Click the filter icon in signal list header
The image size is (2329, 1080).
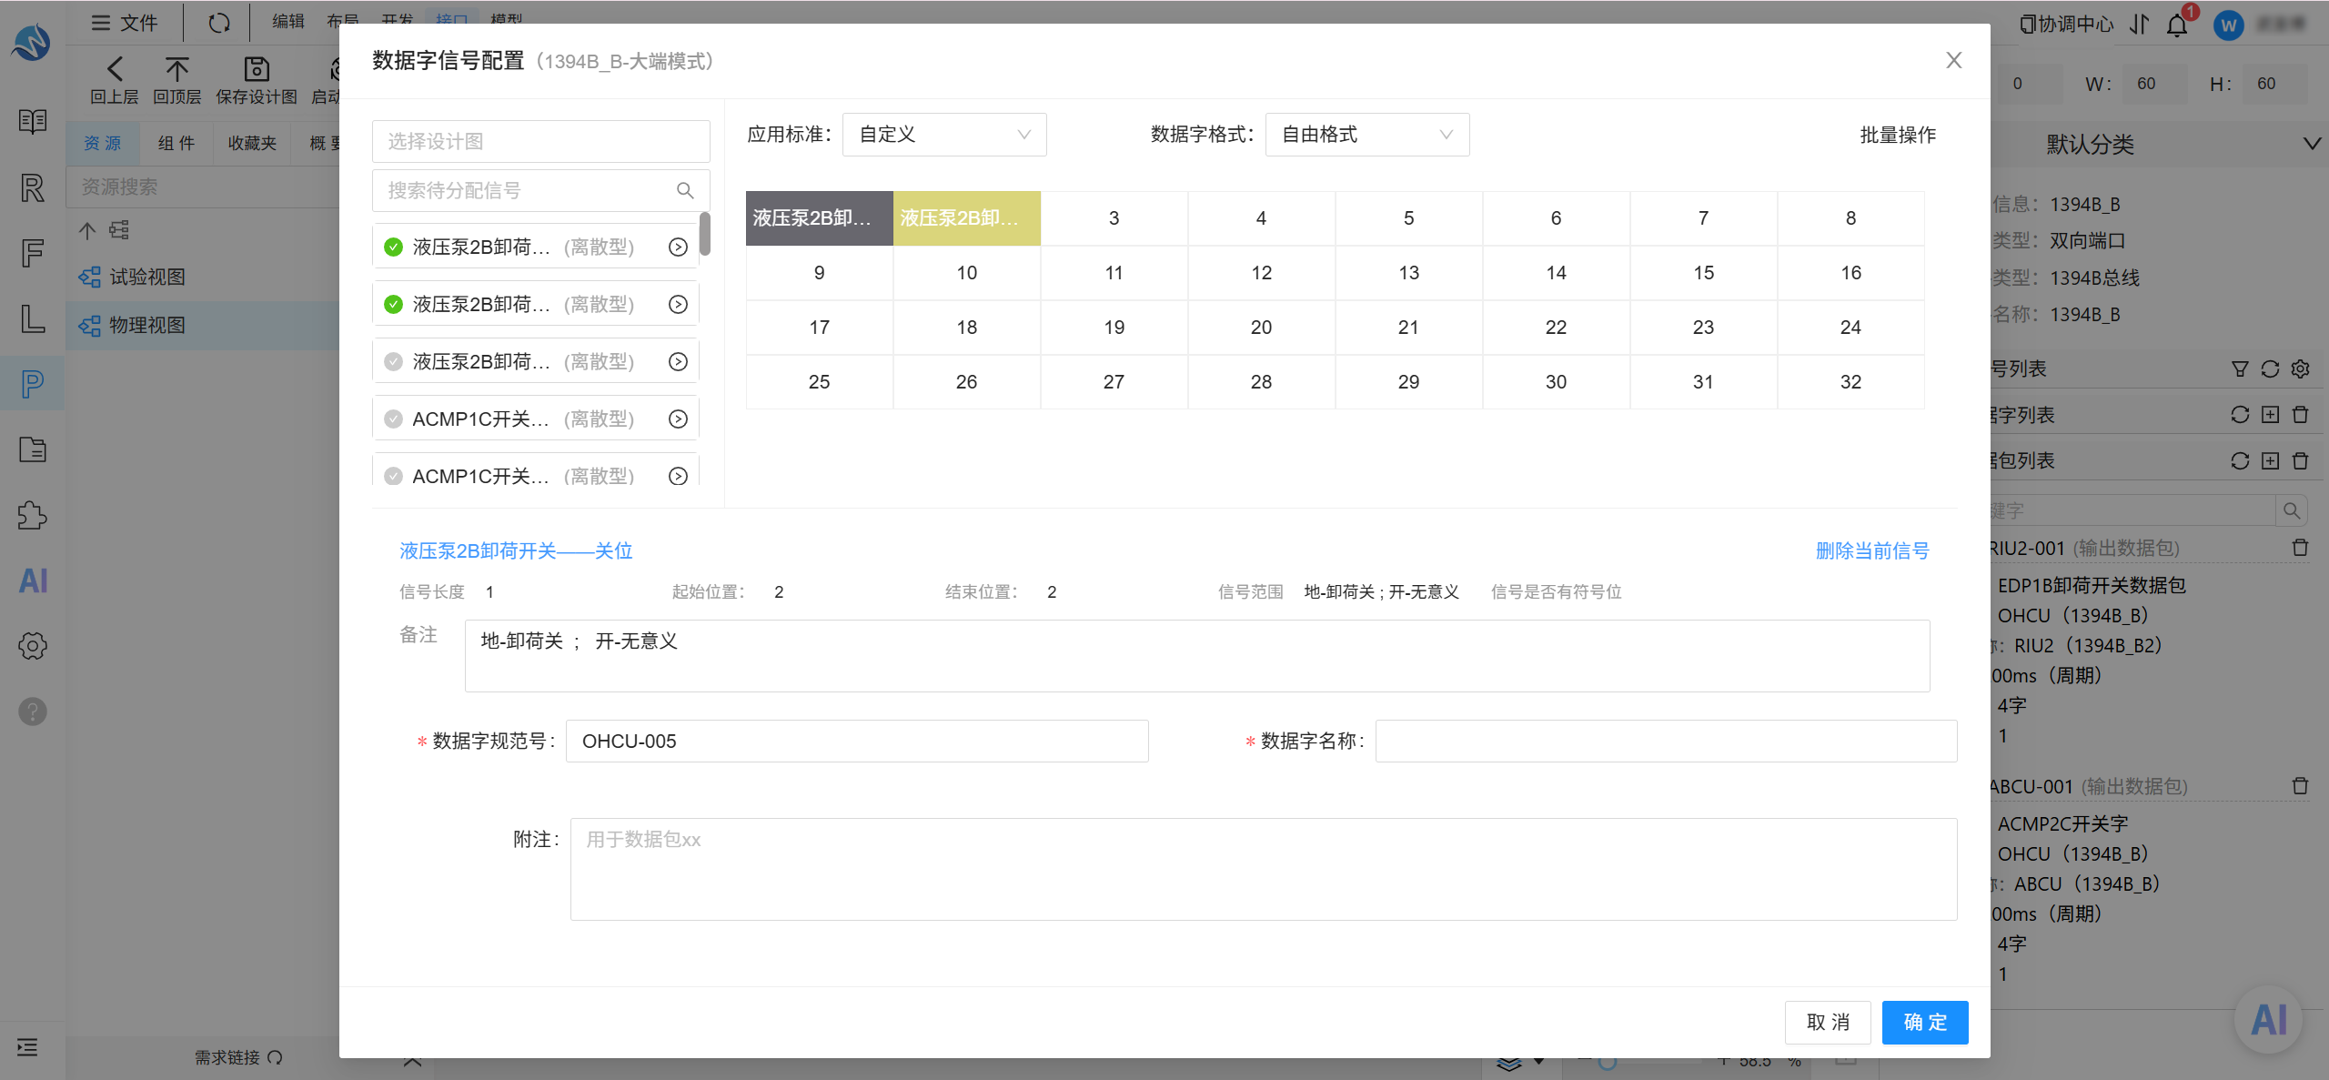2240,368
